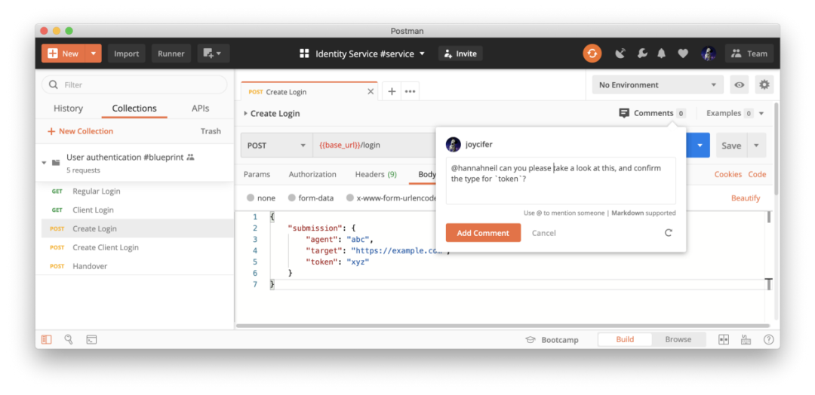Select the none body type radio
The width and height of the screenshot is (815, 395).
pos(251,198)
